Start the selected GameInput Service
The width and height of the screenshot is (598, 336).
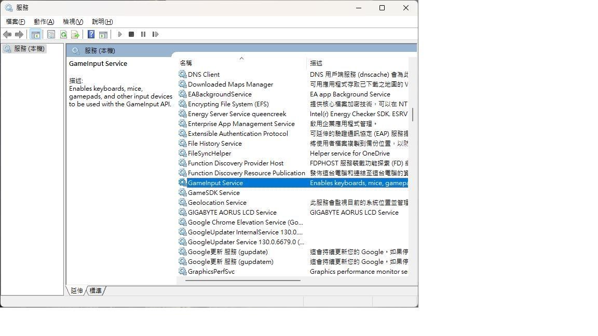(120, 34)
